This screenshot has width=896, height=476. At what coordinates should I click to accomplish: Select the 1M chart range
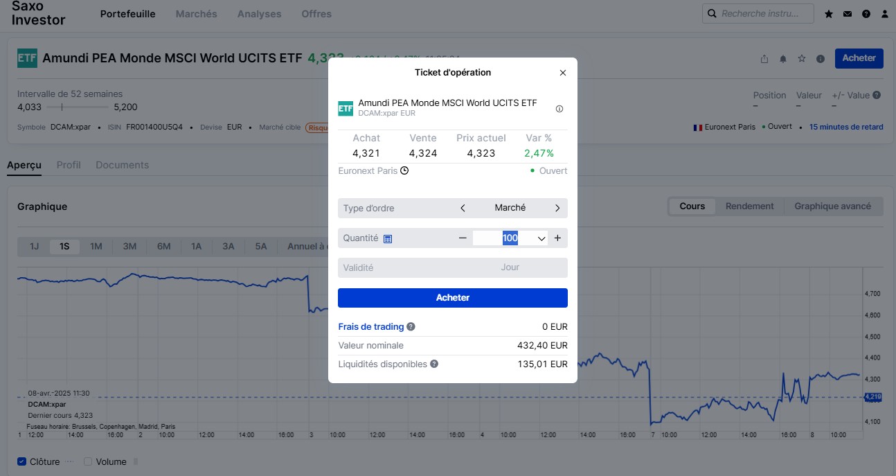(x=96, y=246)
